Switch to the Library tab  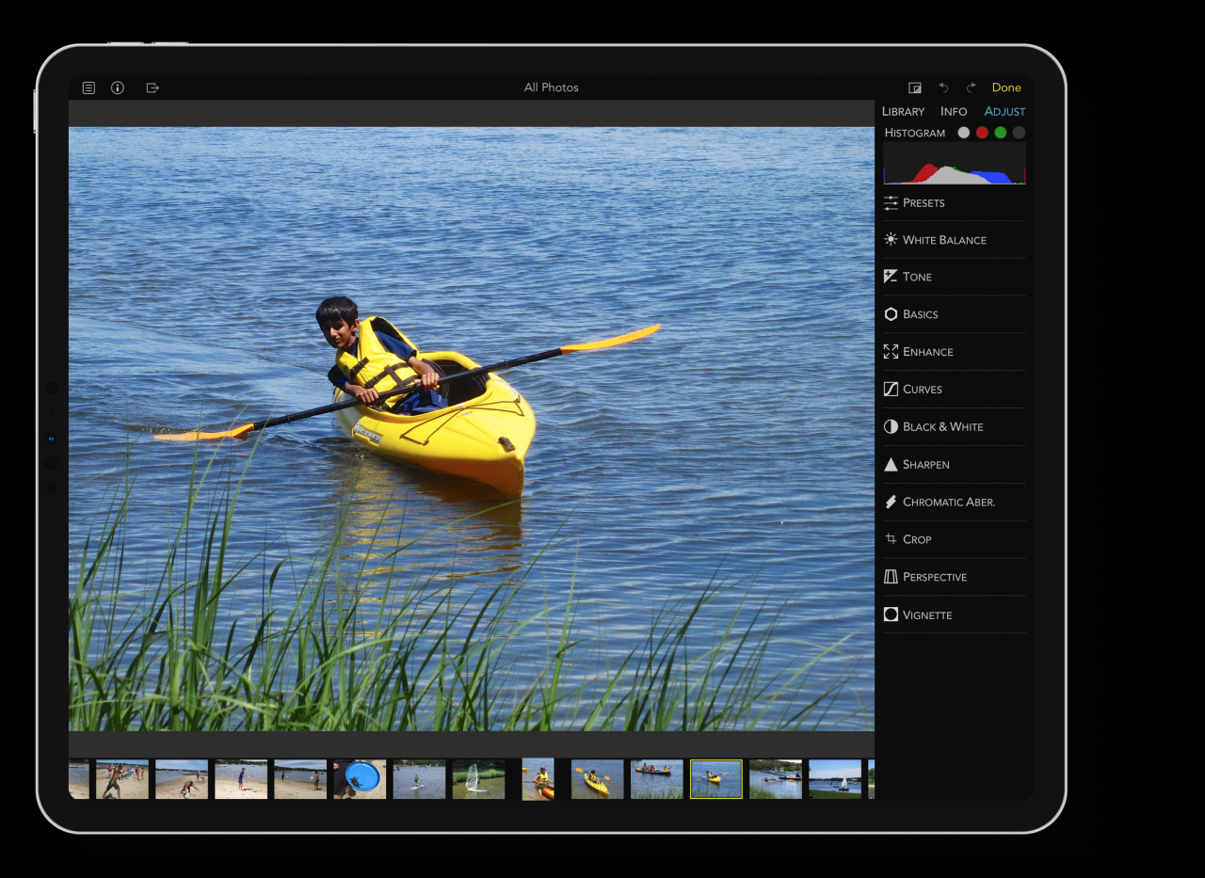tap(903, 111)
